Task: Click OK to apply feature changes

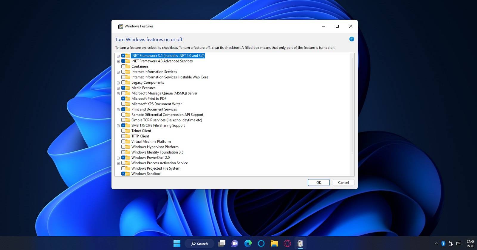Action: pos(319,182)
